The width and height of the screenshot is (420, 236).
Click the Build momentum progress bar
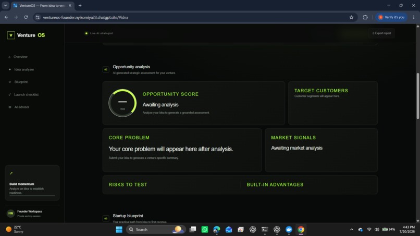coord(32,195)
